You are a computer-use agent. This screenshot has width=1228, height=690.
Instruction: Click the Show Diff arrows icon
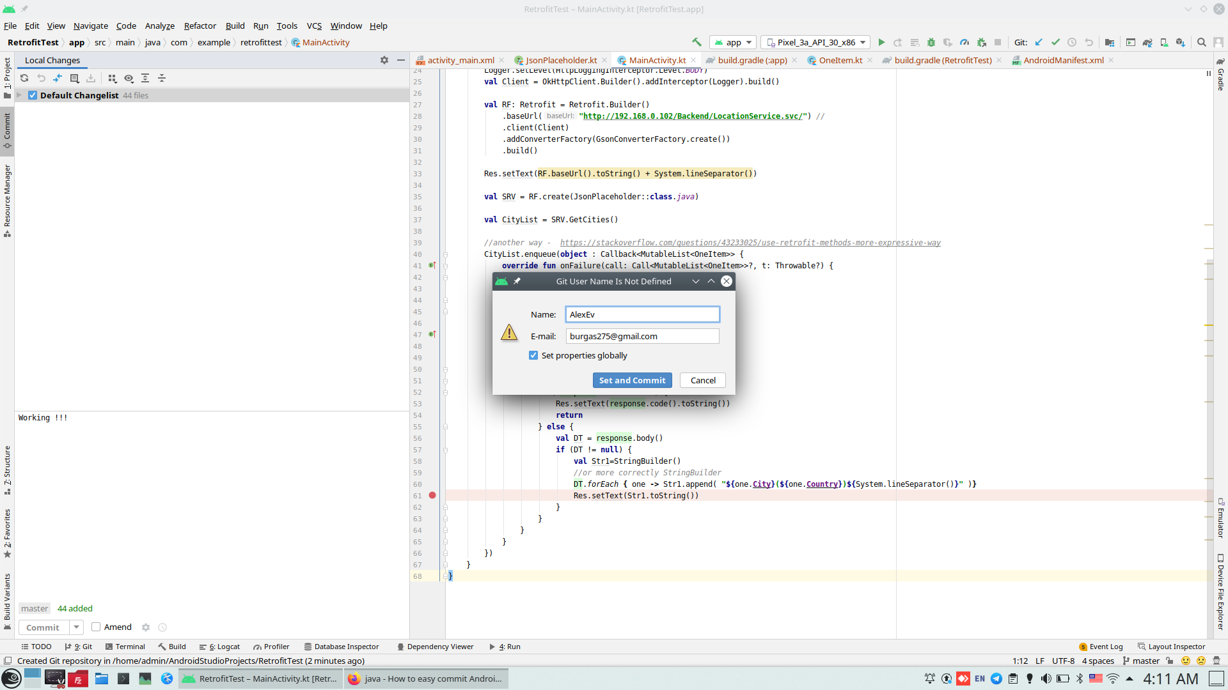click(58, 78)
